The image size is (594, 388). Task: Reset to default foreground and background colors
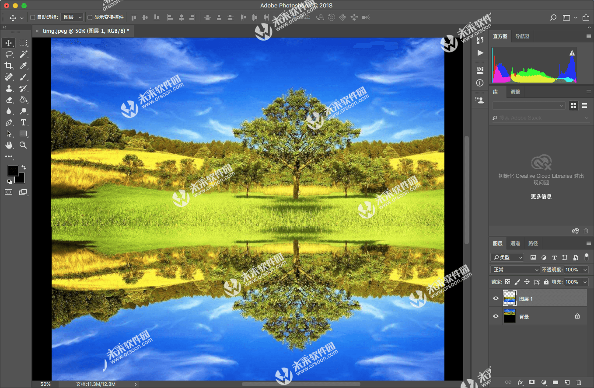click(9, 182)
